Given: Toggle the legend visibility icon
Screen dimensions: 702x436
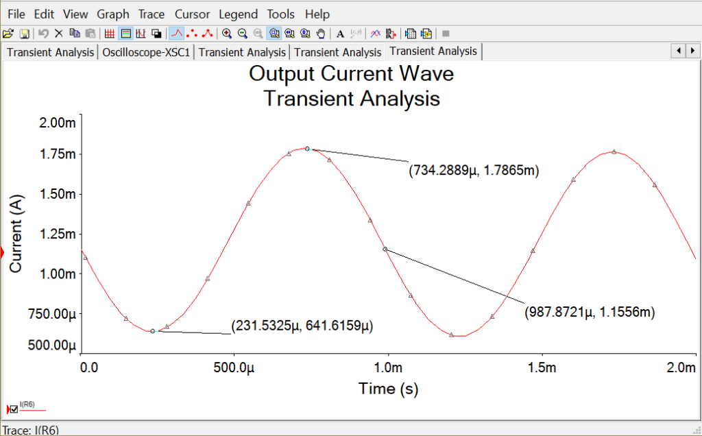Looking at the screenshot, I should (x=125, y=33).
